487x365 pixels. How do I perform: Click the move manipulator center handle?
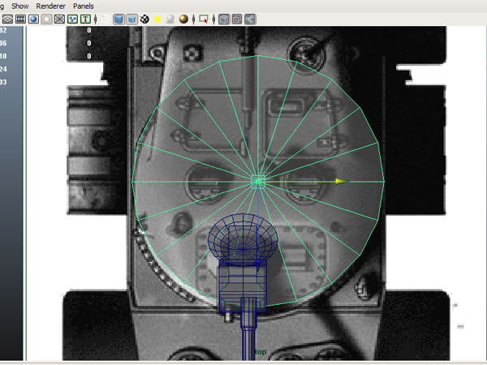click(x=258, y=182)
